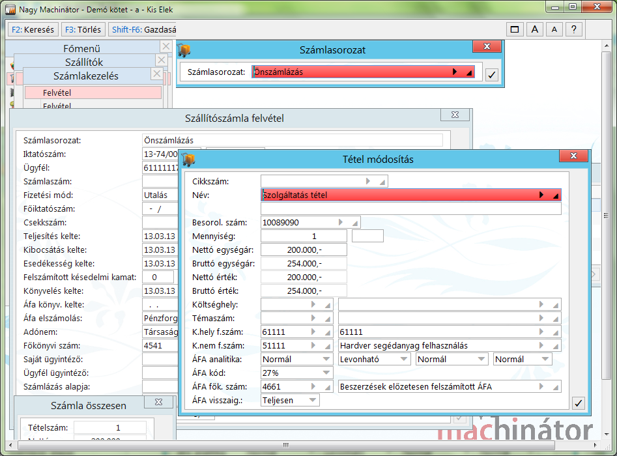Viewport: 617px width, 456px height.
Task: Open Cikkszám lookup arrow
Action: (368, 181)
